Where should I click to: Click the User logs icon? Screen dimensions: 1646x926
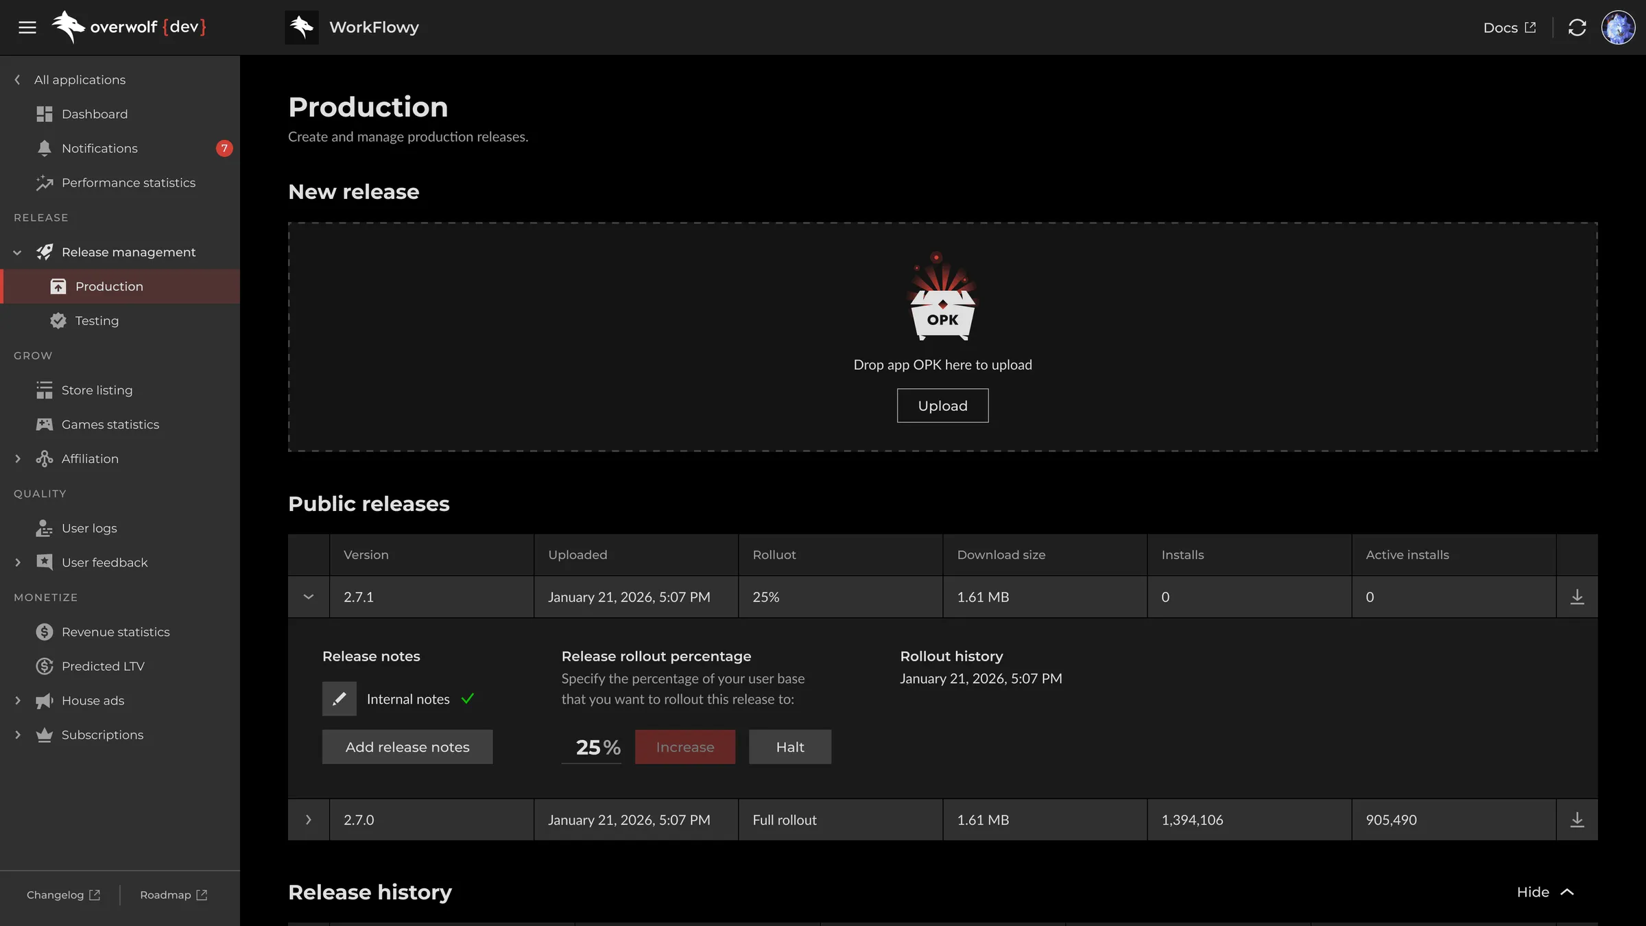[x=45, y=528]
